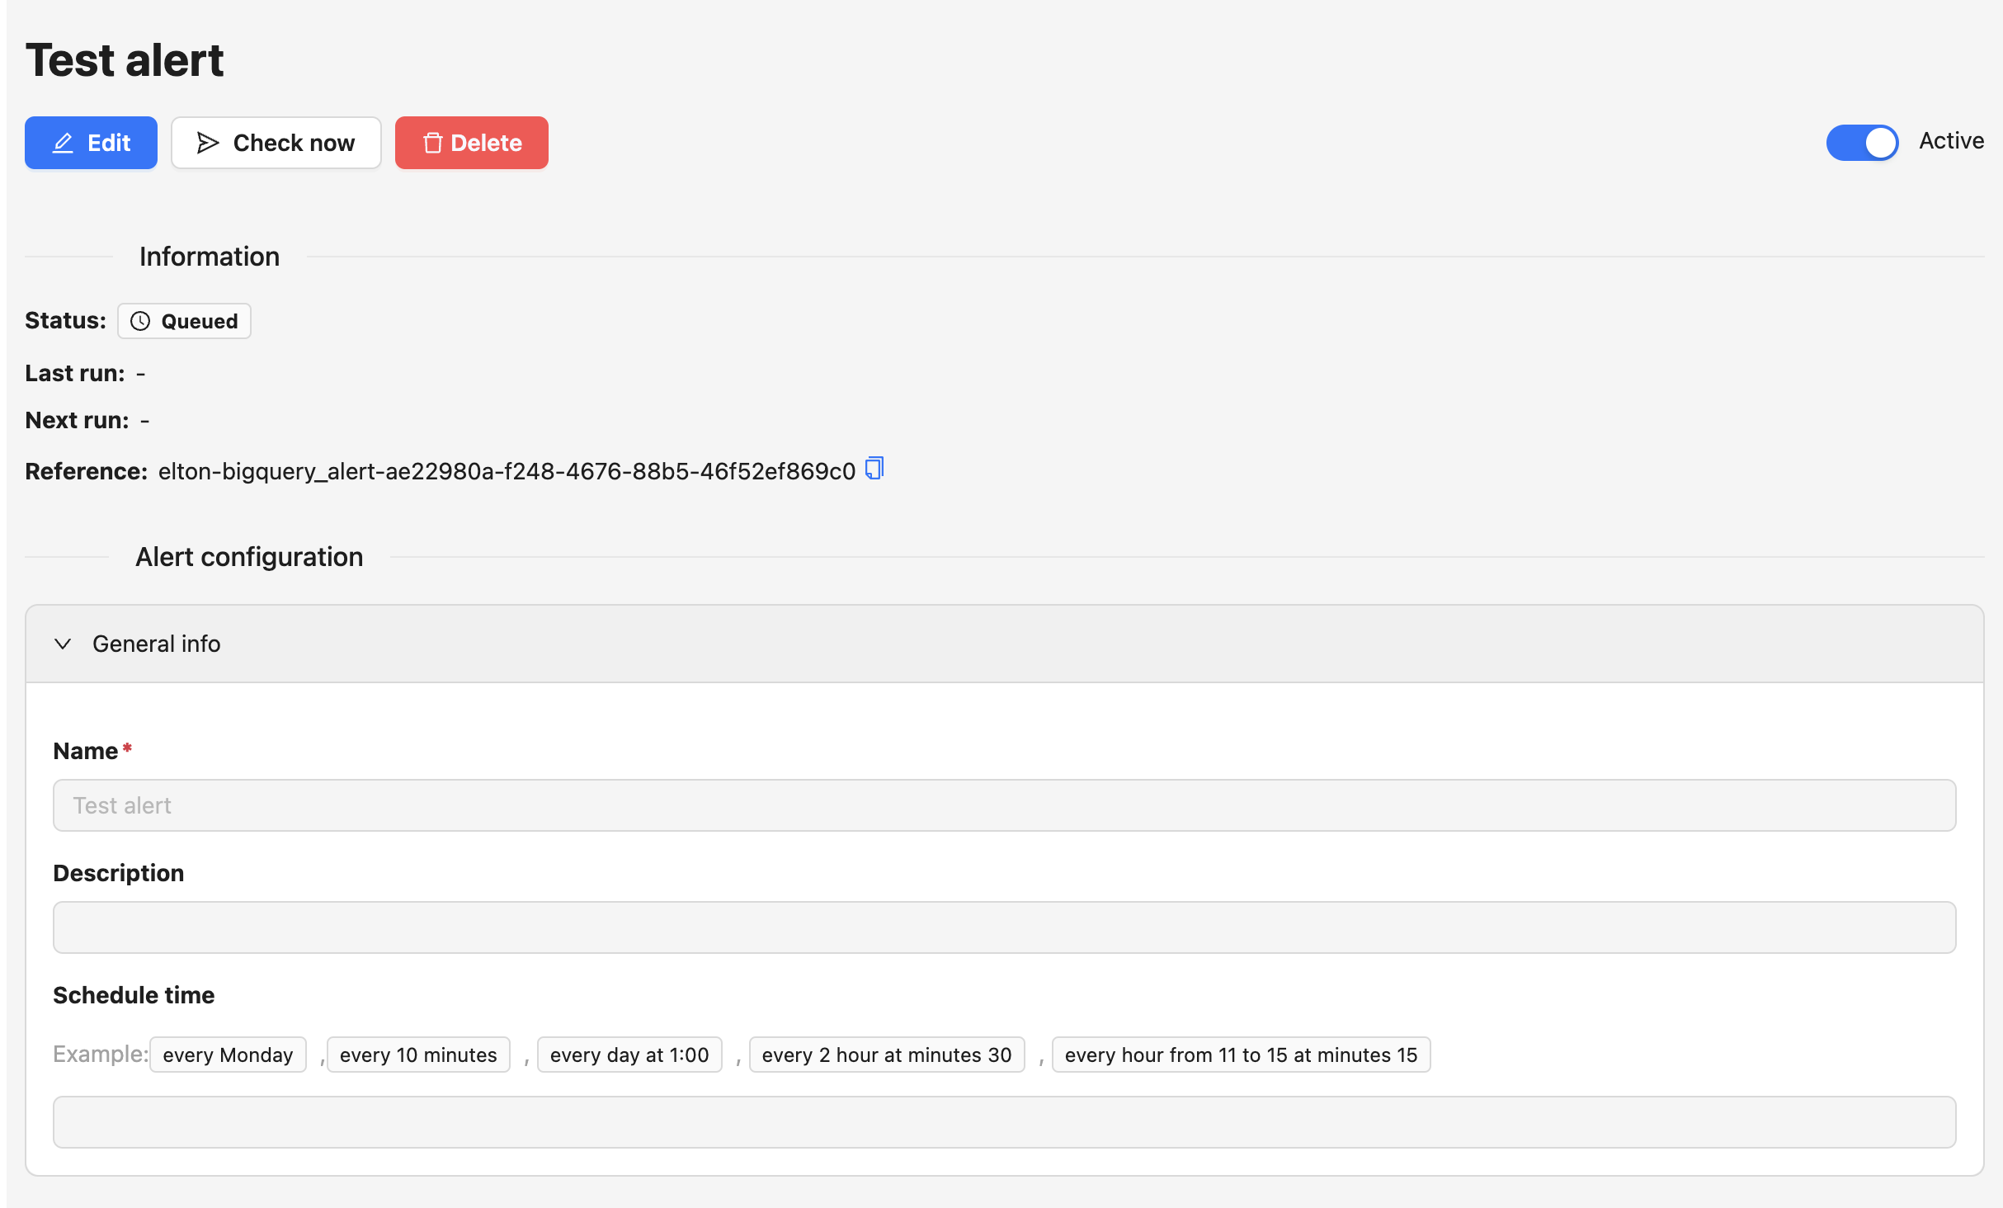Image resolution: width=2003 pixels, height=1208 pixels.
Task: Copy the reference ID with the copy icon
Action: click(874, 469)
